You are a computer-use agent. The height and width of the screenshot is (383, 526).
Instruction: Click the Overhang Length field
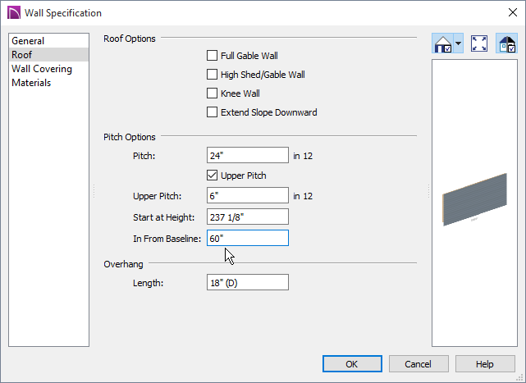[x=248, y=282]
